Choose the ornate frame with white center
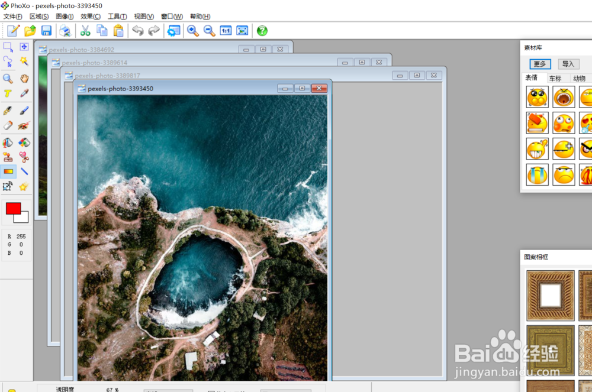Screen dimensions: 592x392 pyautogui.click(x=551, y=295)
